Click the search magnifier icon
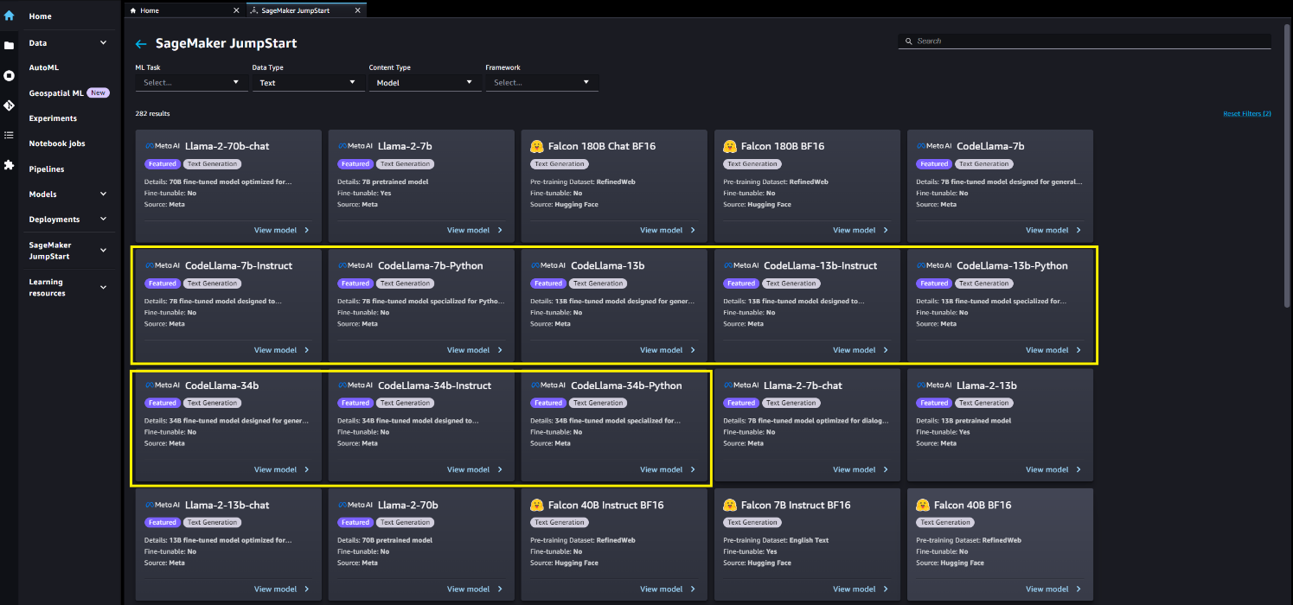1293x605 pixels. click(x=909, y=41)
